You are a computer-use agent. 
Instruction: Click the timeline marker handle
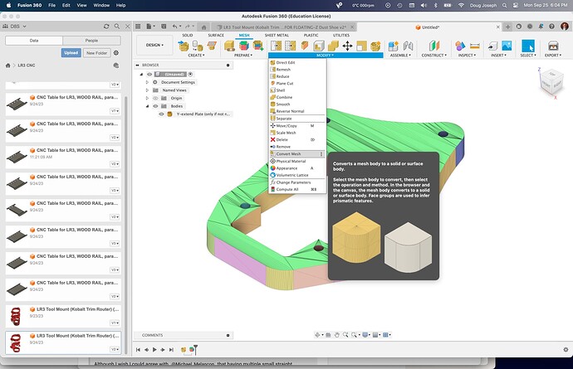pyautogui.click(x=195, y=349)
